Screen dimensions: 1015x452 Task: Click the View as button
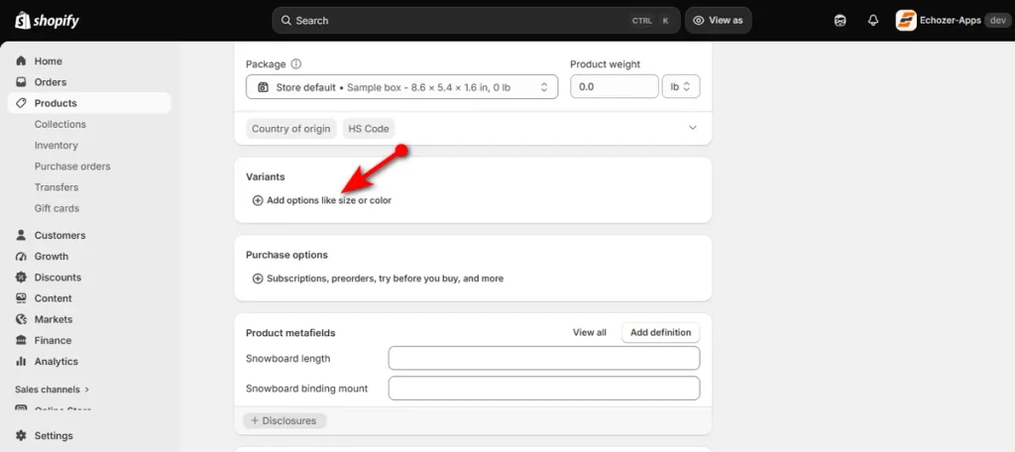point(718,21)
